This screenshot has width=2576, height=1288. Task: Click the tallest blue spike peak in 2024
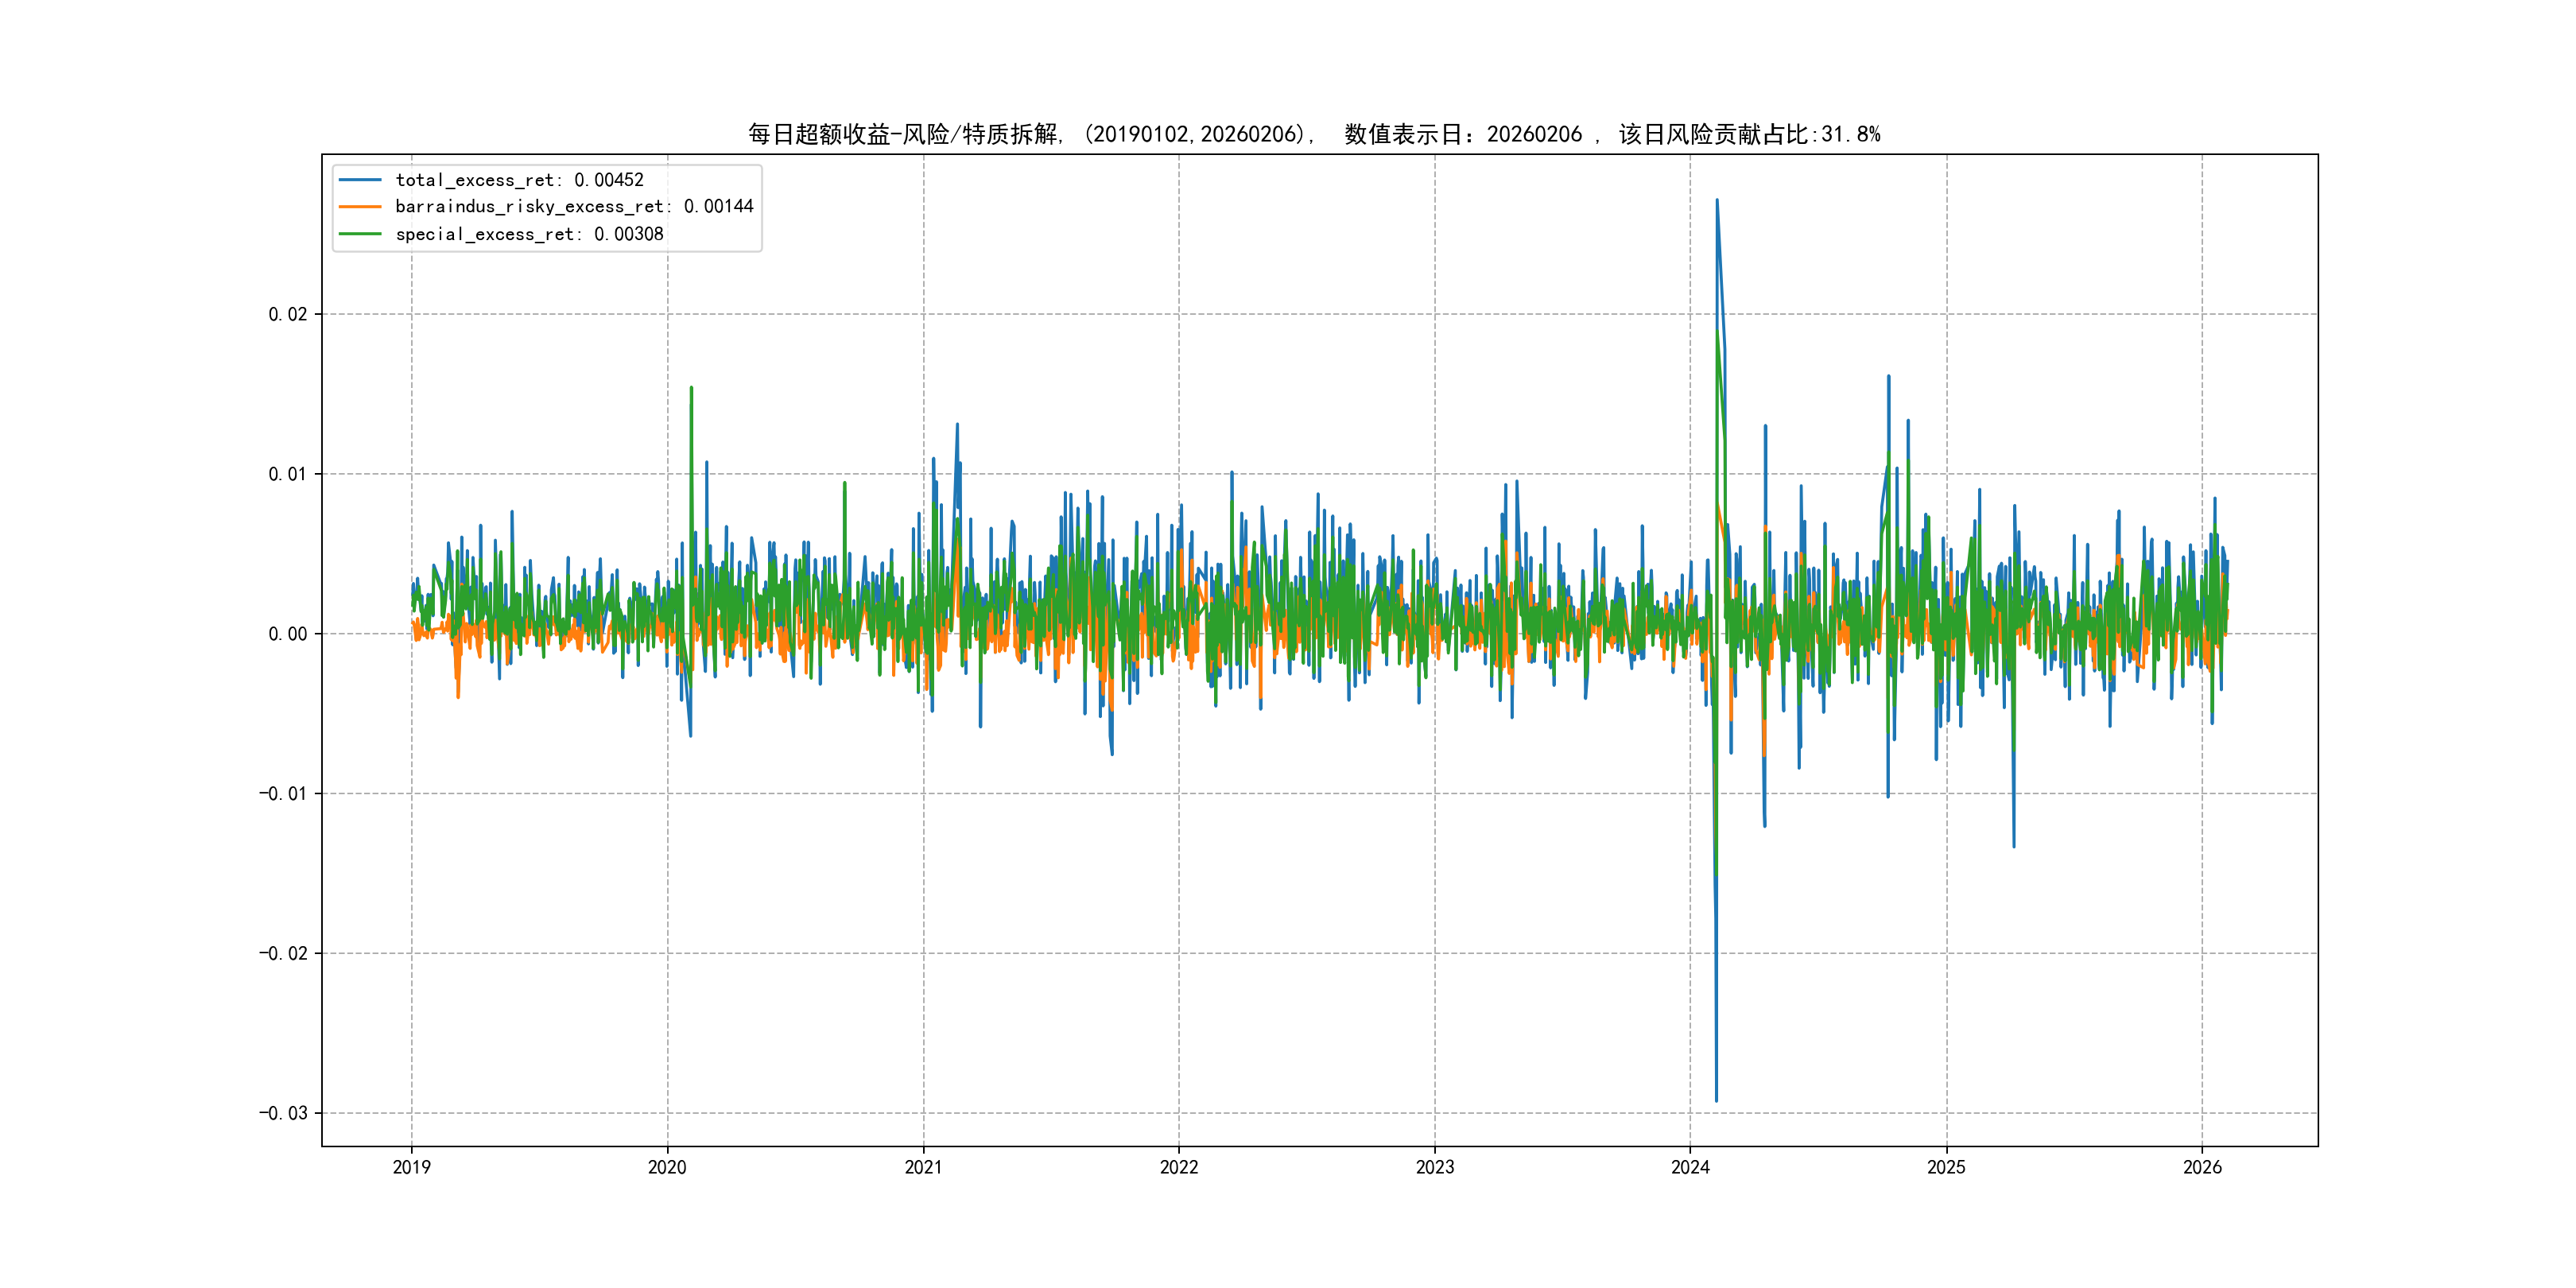[x=1717, y=201]
